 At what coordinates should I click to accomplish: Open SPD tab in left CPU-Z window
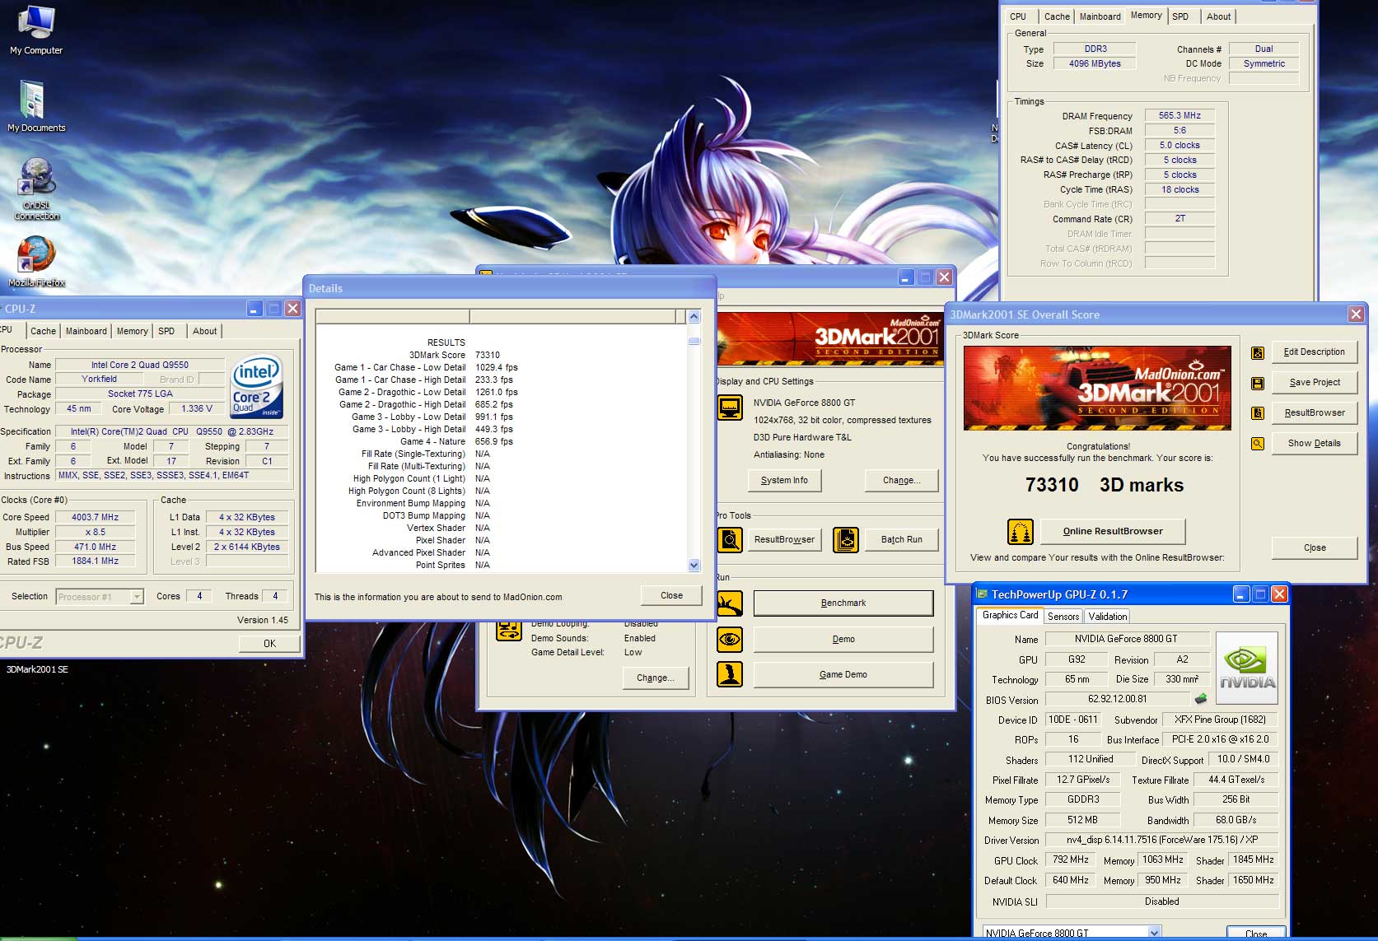coord(166,331)
